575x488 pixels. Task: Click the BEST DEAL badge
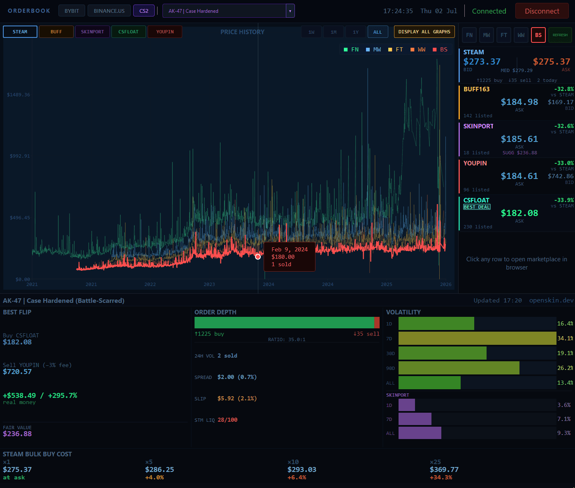[477, 207]
